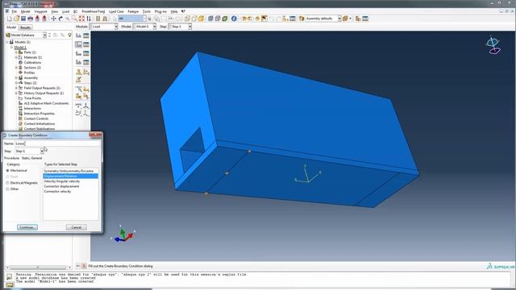Select Displacement/Rotation type

[70, 176]
